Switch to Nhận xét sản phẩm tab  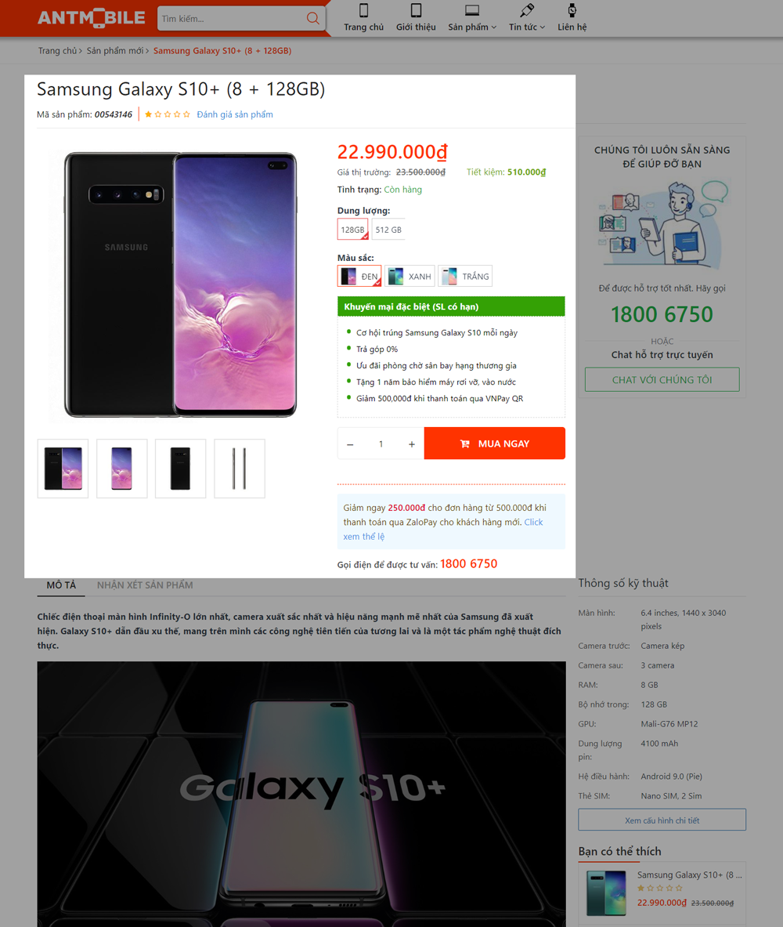click(145, 585)
